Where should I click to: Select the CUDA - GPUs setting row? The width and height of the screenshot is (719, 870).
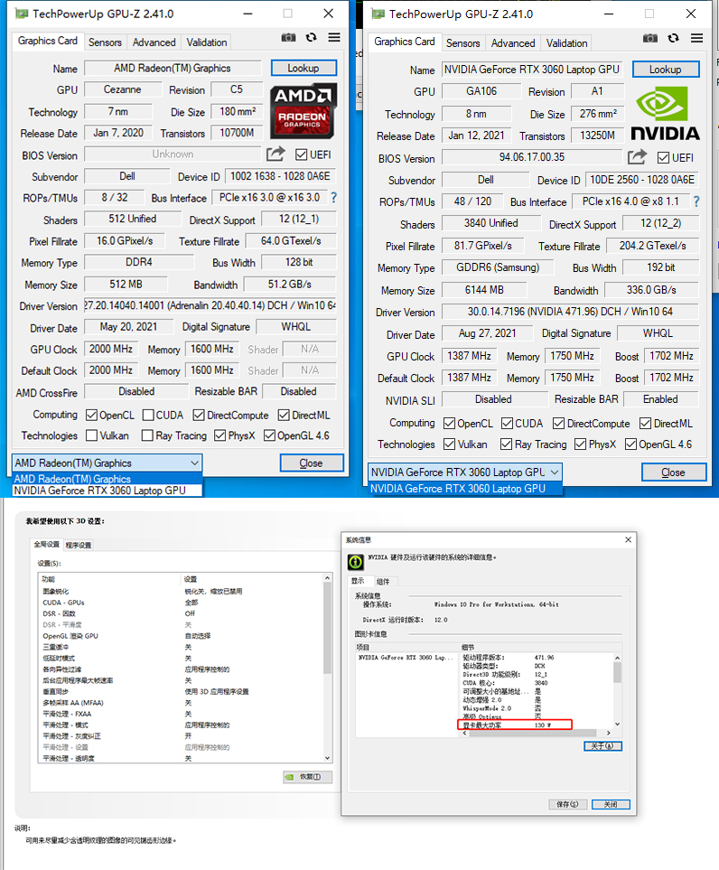181,603
